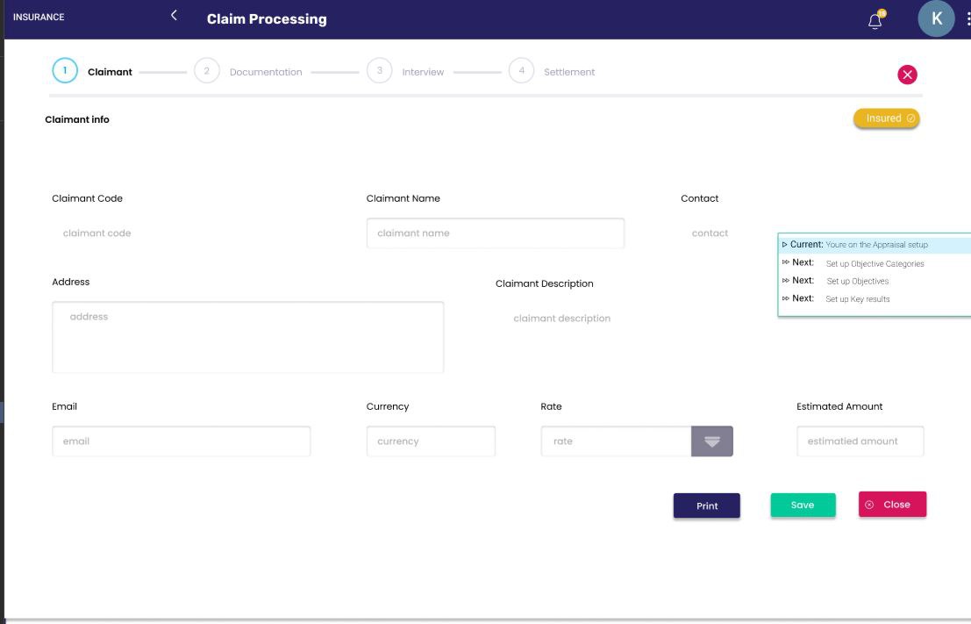Click 'Set up Objective Categories' next step
The width and height of the screenshot is (971, 624).
(875, 263)
